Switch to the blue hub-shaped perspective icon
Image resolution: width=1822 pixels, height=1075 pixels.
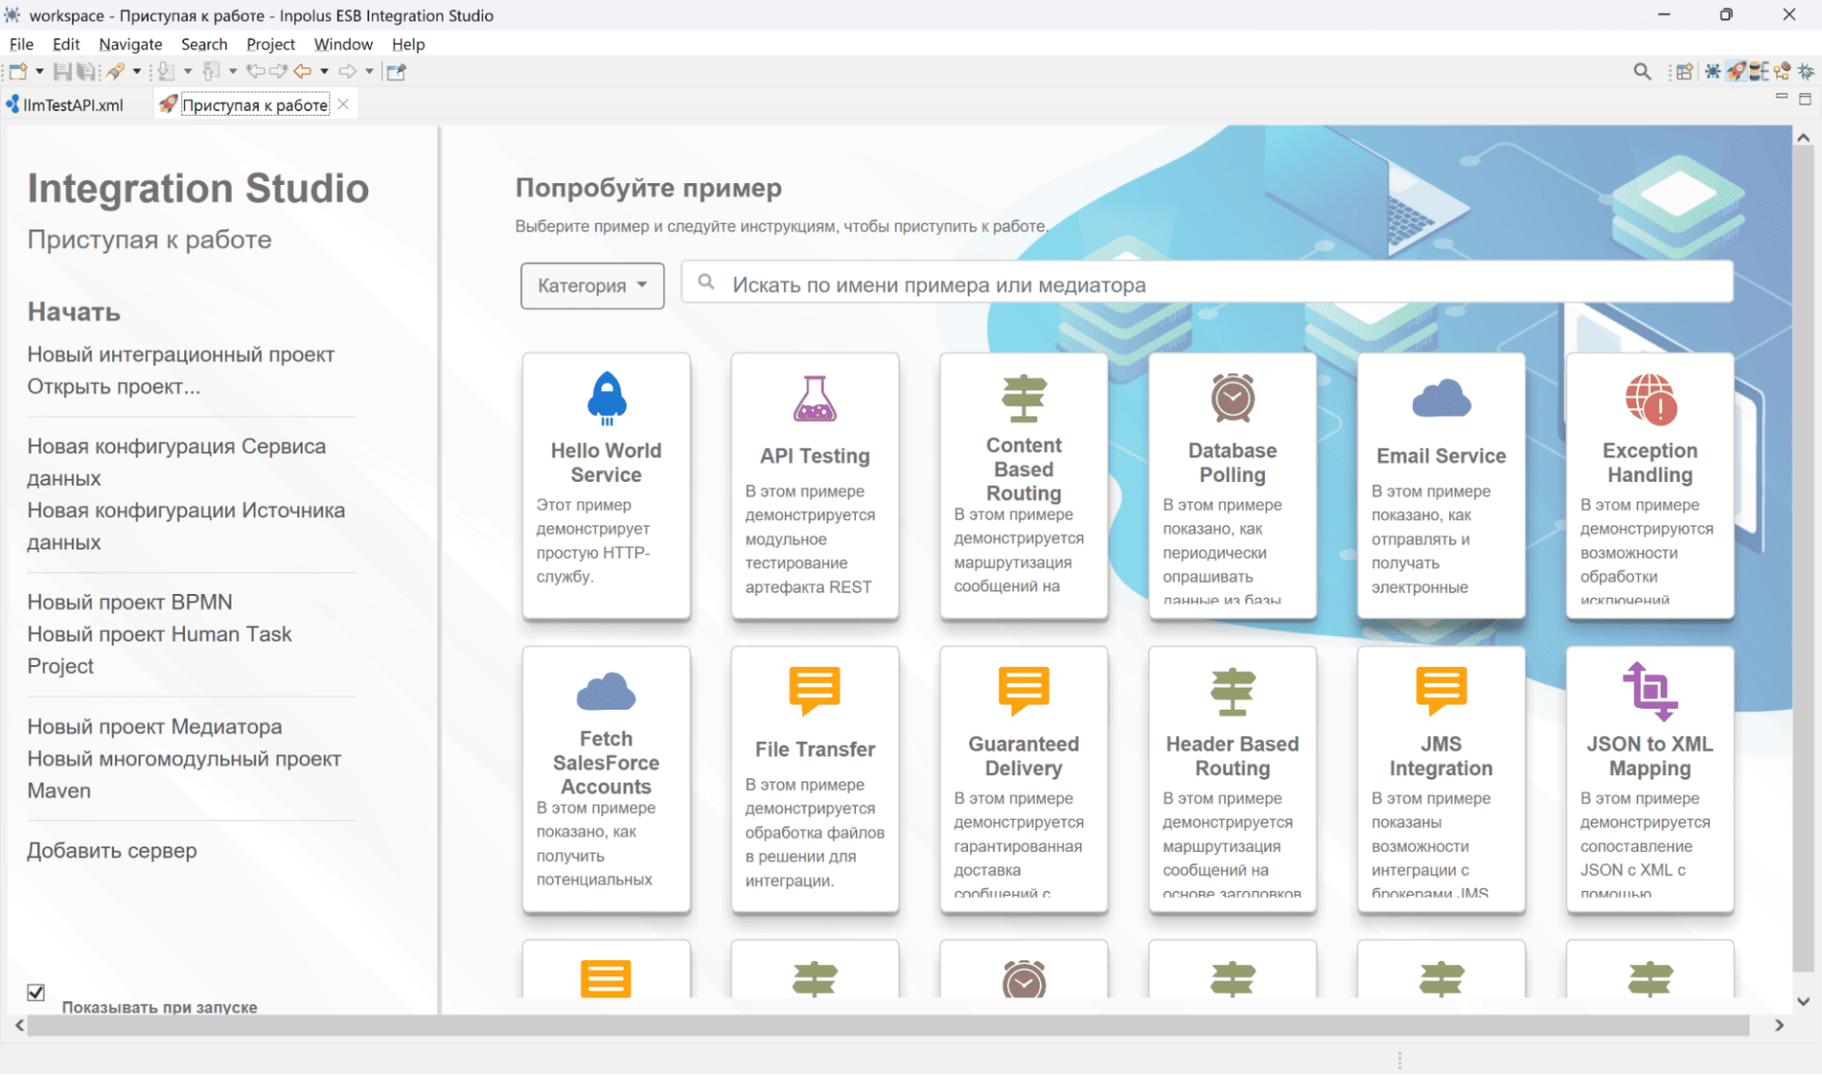1713,71
